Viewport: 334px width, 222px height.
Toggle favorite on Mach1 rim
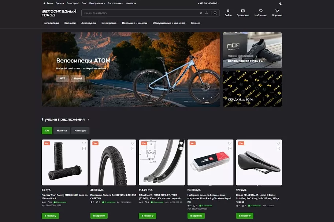(x=181, y=143)
